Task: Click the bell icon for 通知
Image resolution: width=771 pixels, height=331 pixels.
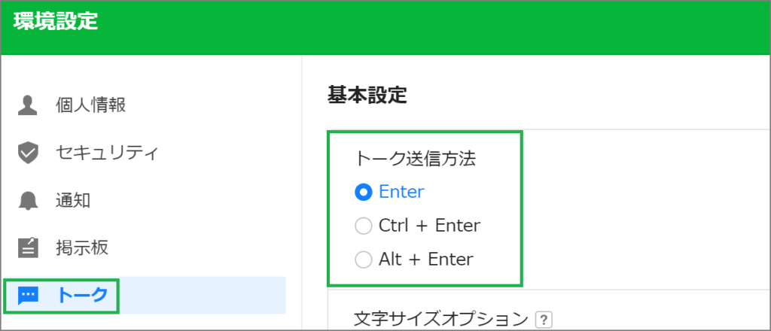Action: [x=28, y=201]
